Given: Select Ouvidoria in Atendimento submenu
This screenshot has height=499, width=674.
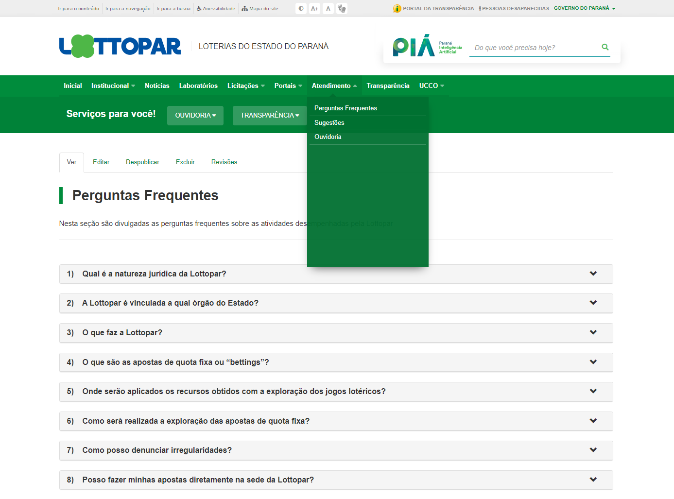Looking at the screenshot, I should point(367,137).
